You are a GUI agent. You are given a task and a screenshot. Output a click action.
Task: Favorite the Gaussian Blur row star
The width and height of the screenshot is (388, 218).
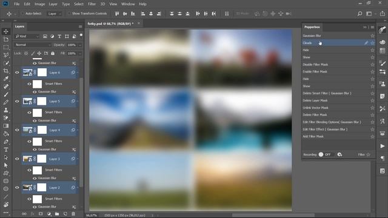click(372, 36)
